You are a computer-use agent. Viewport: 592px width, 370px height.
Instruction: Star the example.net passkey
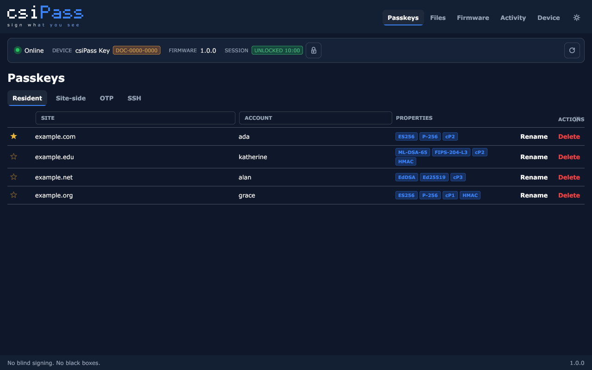(x=14, y=177)
